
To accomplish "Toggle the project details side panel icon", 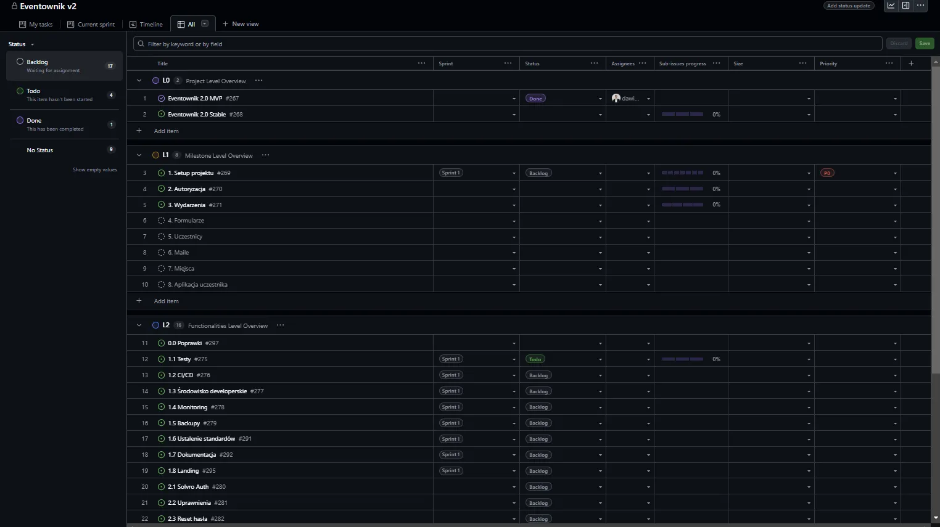I will tap(905, 6).
